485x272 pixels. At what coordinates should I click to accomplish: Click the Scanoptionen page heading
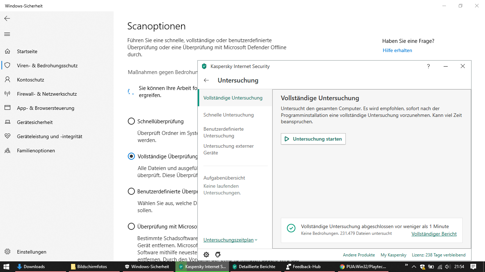(x=157, y=26)
